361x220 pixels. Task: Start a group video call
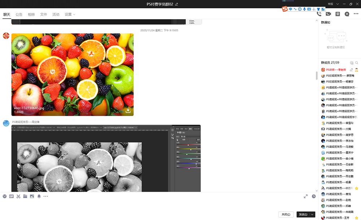pyautogui.click(x=329, y=14)
